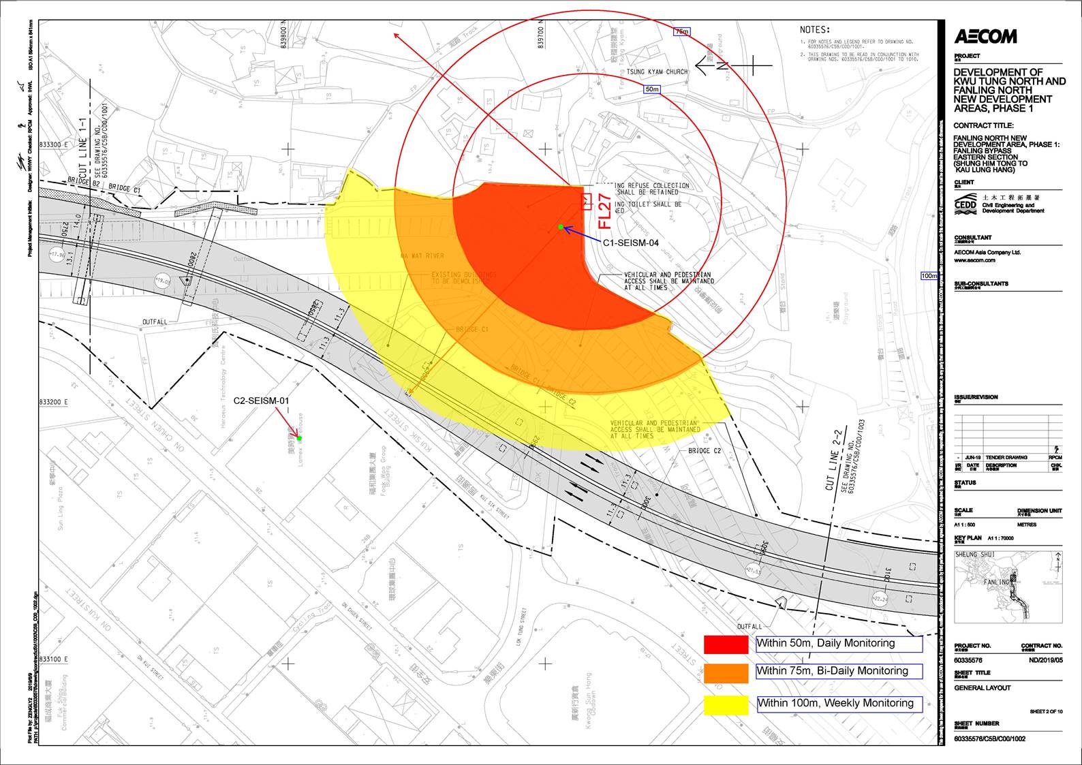Click the +19.03 level marker circle
This screenshot has width=1082, height=765.
coord(163,280)
